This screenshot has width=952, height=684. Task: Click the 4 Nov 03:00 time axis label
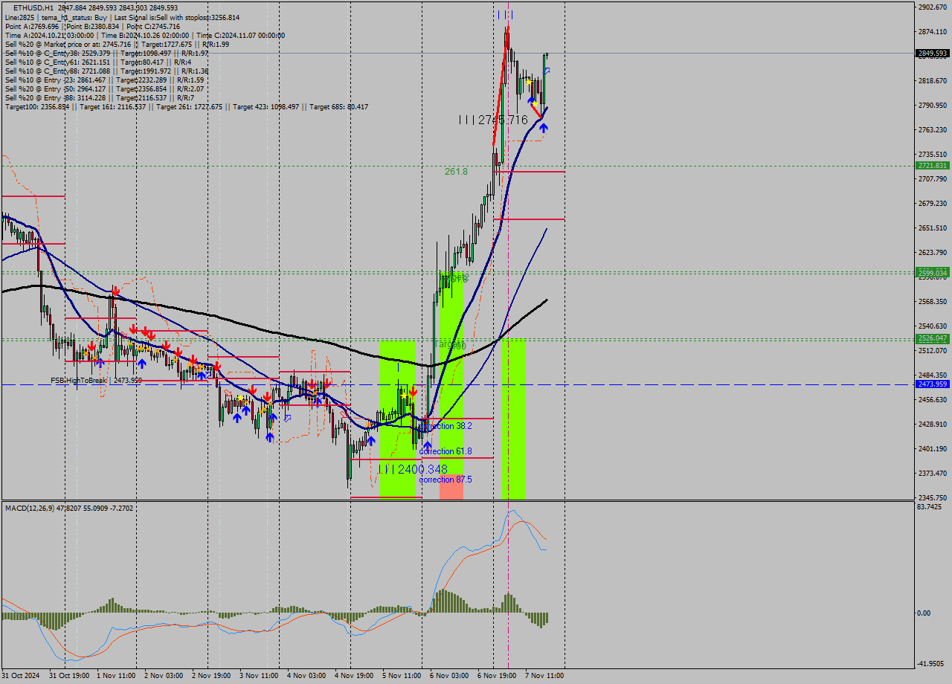pyautogui.click(x=306, y=676)
